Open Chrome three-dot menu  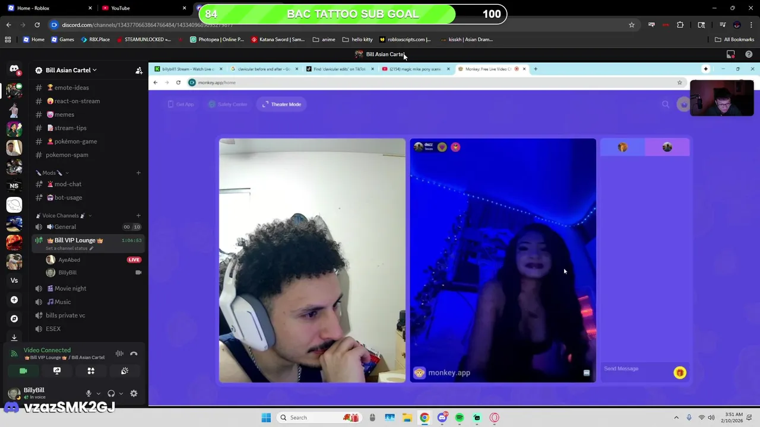tap(751, 25)
